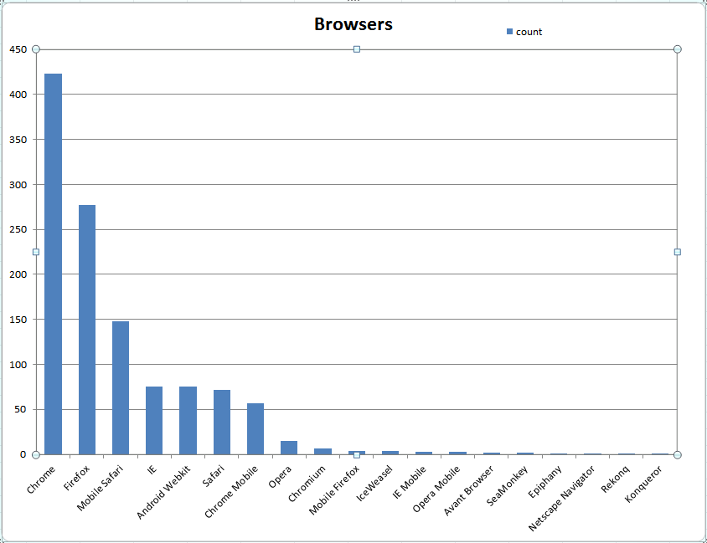Image resolution: width=707 pixels, height=543 pixels.
Task: Click the Avant Browser axis label
Action: tap(469, 490)
